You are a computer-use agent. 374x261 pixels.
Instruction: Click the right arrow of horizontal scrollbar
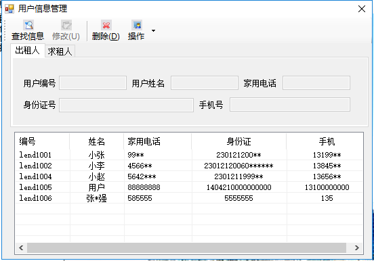coord(357,248)
